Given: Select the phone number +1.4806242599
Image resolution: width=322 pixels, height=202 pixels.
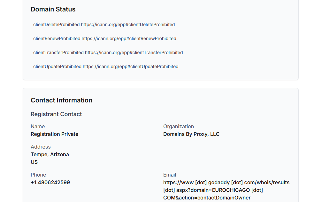Looking at the screenshot, I should tap(50, 182).
